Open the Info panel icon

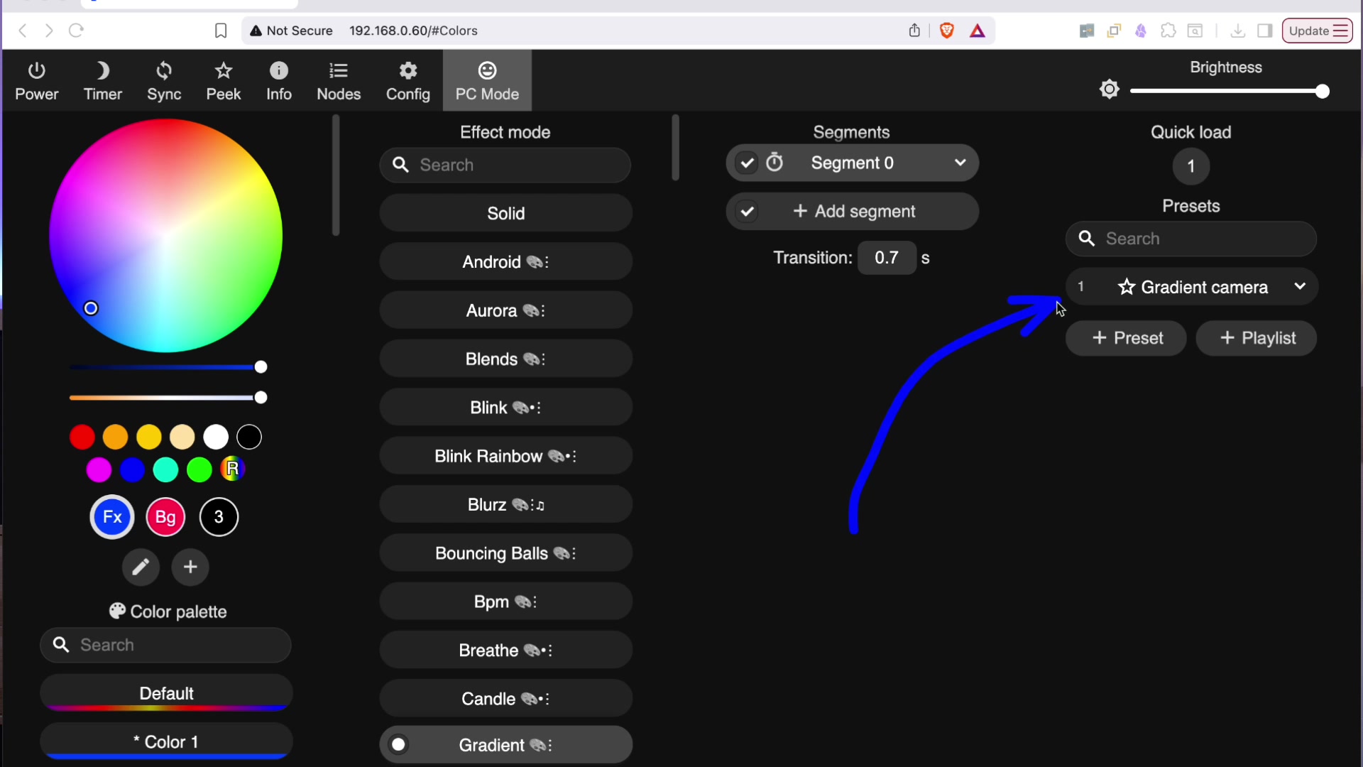point(279,71)
